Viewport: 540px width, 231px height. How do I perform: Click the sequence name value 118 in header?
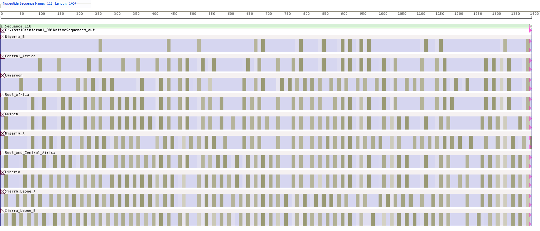[50, 3]
